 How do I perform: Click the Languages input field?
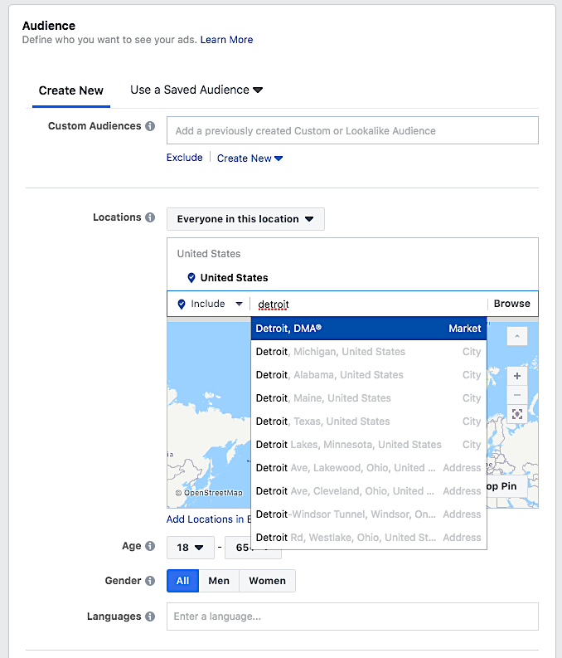pyautogui.click(x=352, y=617)
